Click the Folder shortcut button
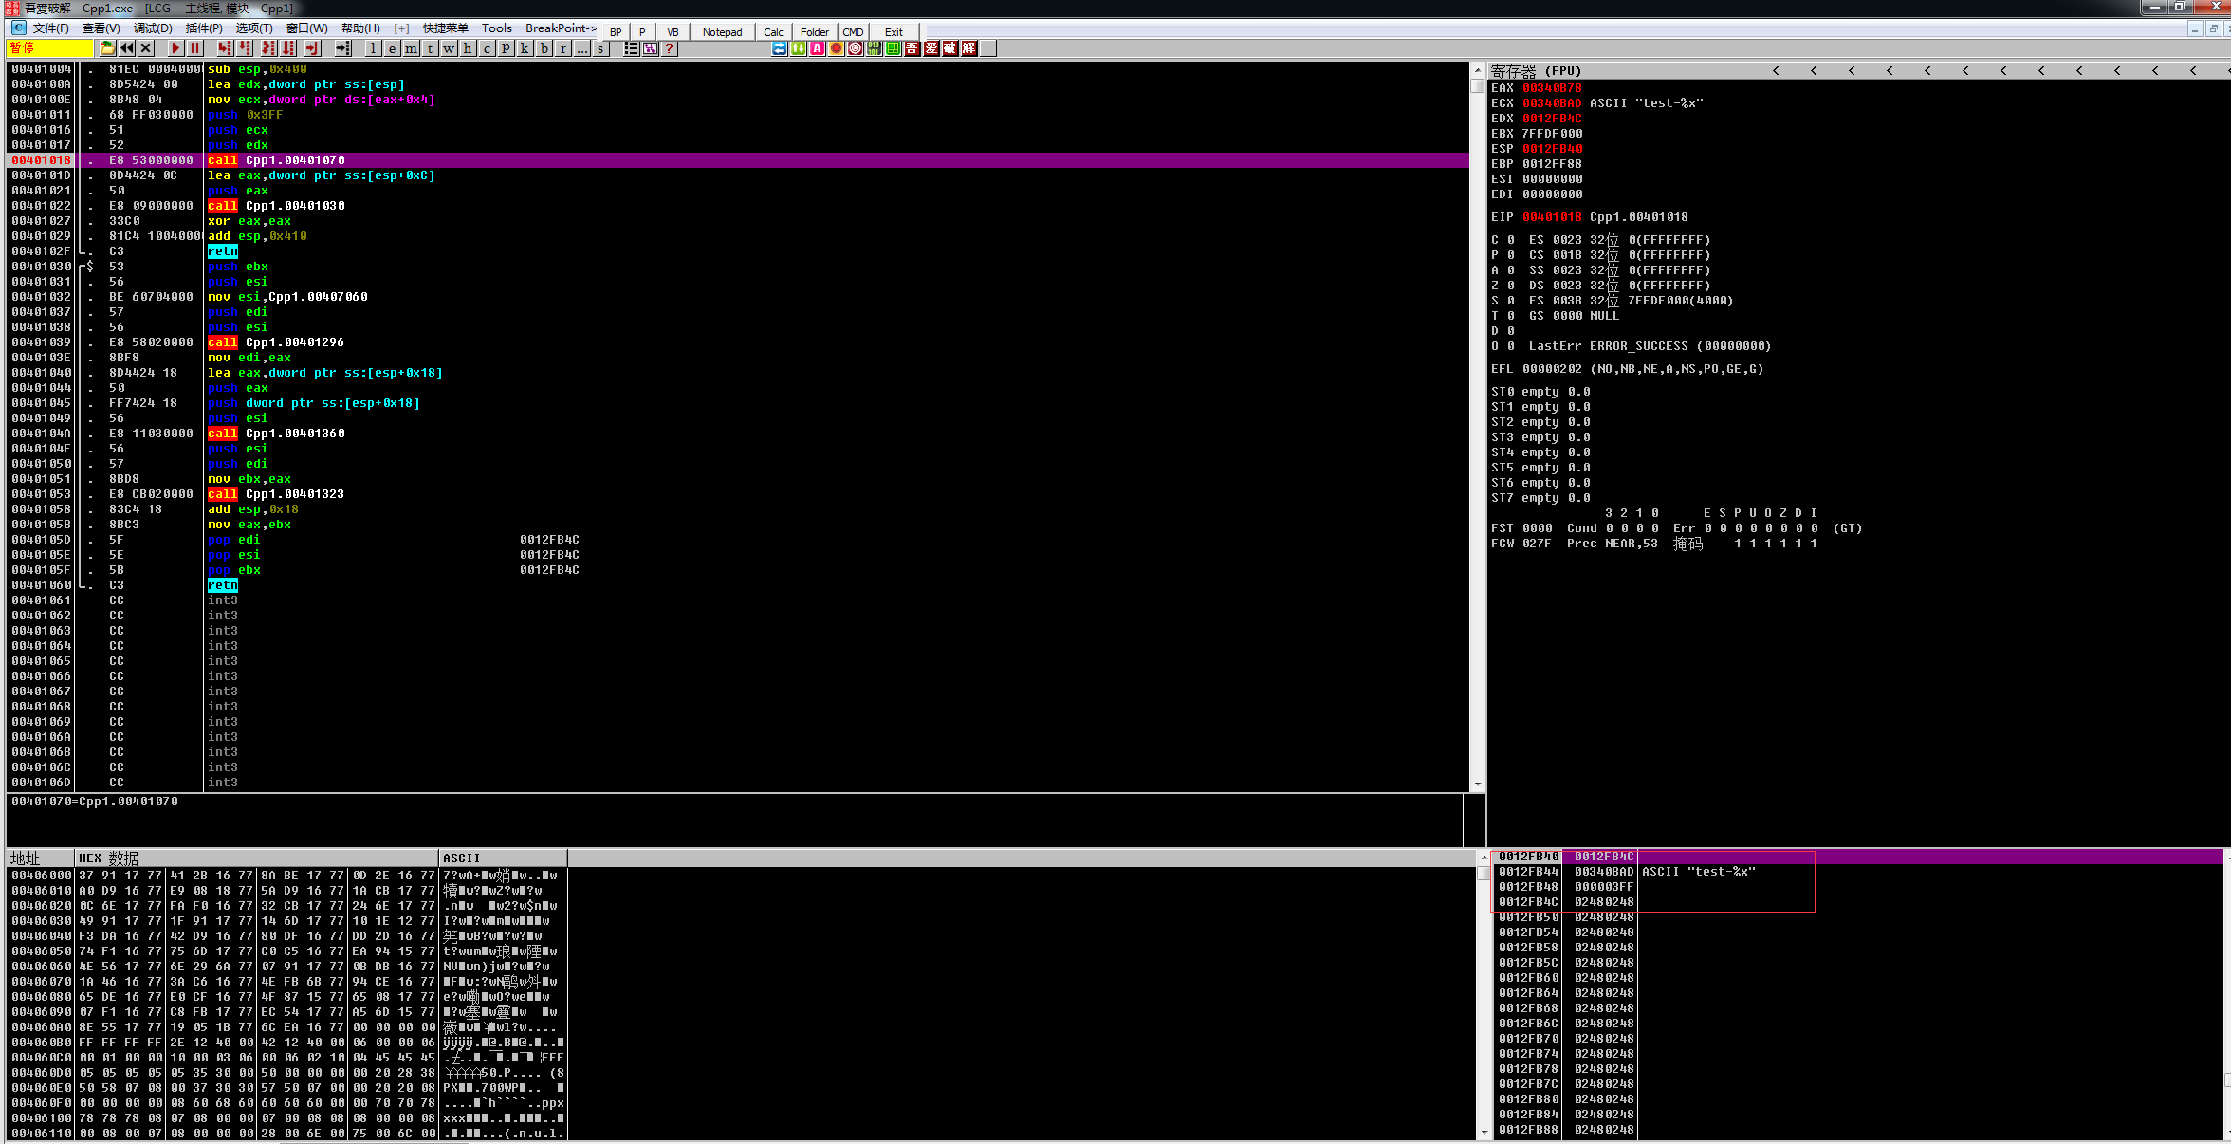2231x1144 pixels. pyautogui.click(x=815, y=31)
